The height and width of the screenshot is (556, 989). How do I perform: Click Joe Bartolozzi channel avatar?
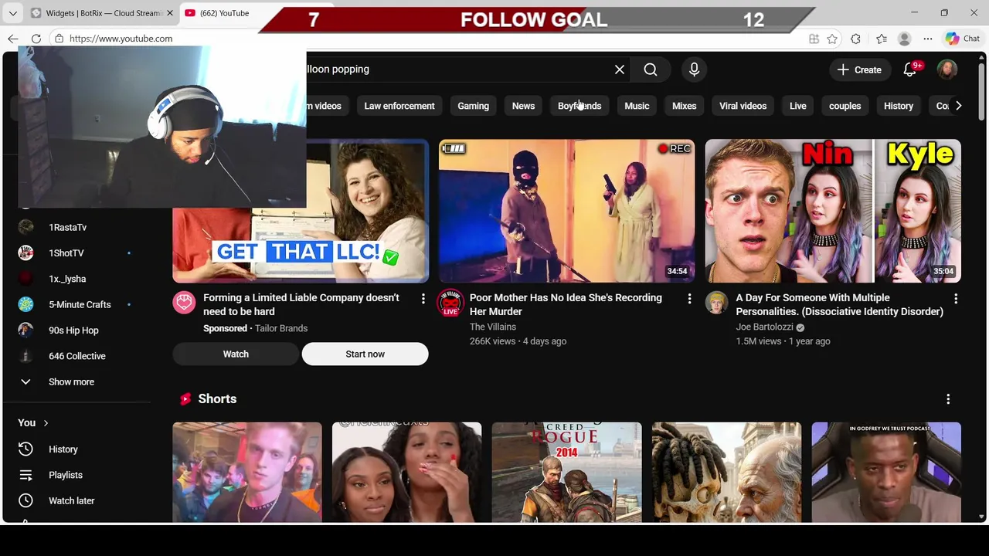pos(716,303)
